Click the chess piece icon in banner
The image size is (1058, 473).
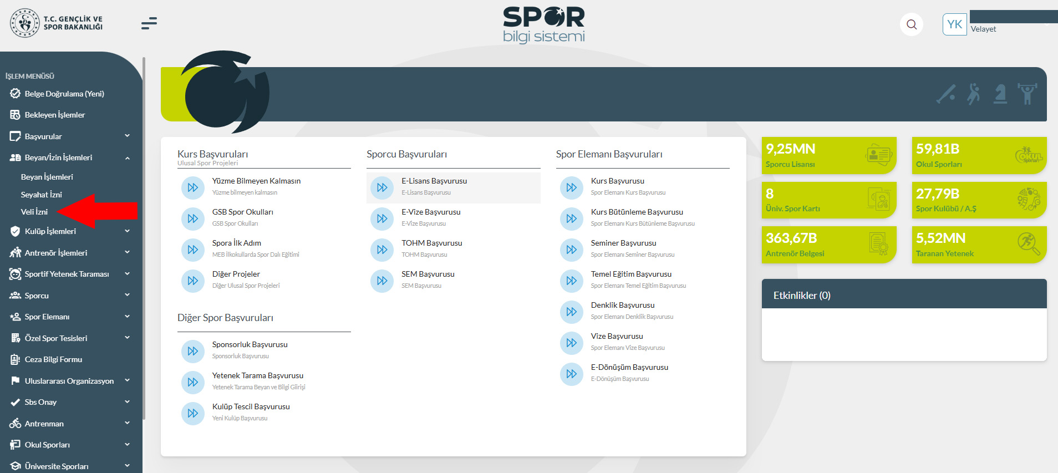point(1000,94)
